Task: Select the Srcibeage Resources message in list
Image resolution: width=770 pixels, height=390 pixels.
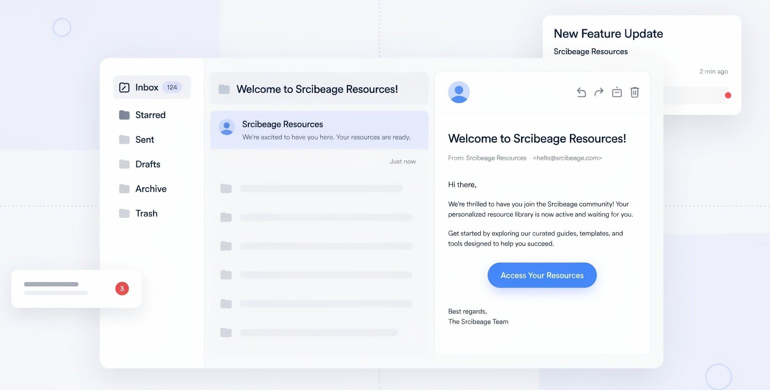Action: point(319,130)
